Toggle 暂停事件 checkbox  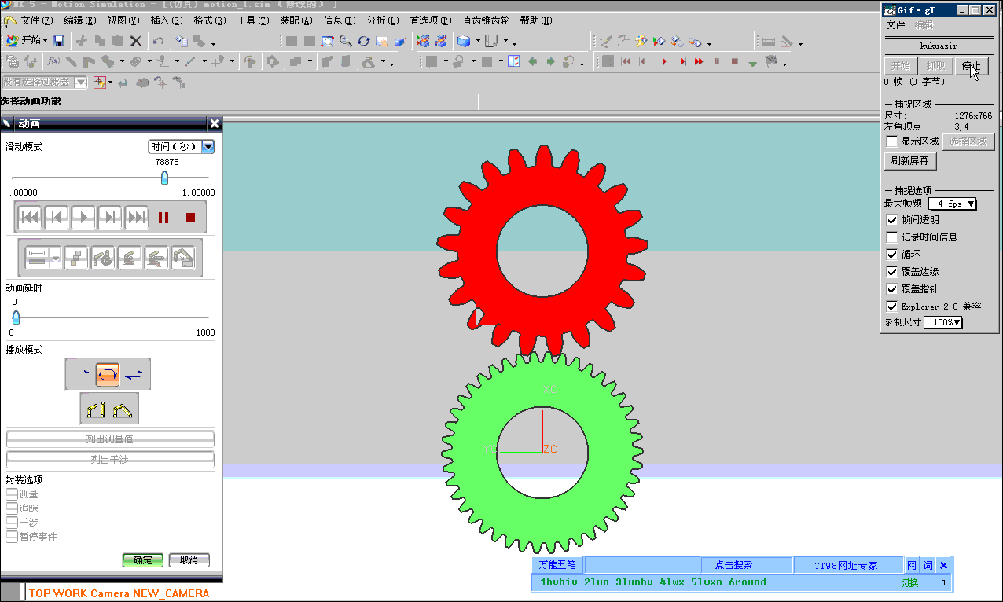click(x=11, y=537)
